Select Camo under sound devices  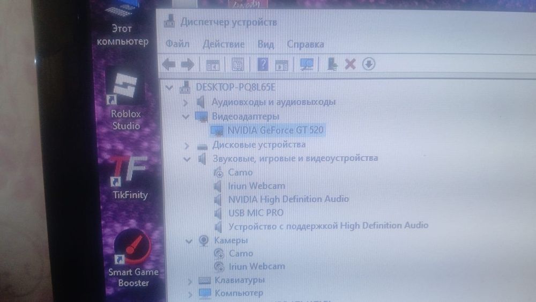tap(240, 172)
